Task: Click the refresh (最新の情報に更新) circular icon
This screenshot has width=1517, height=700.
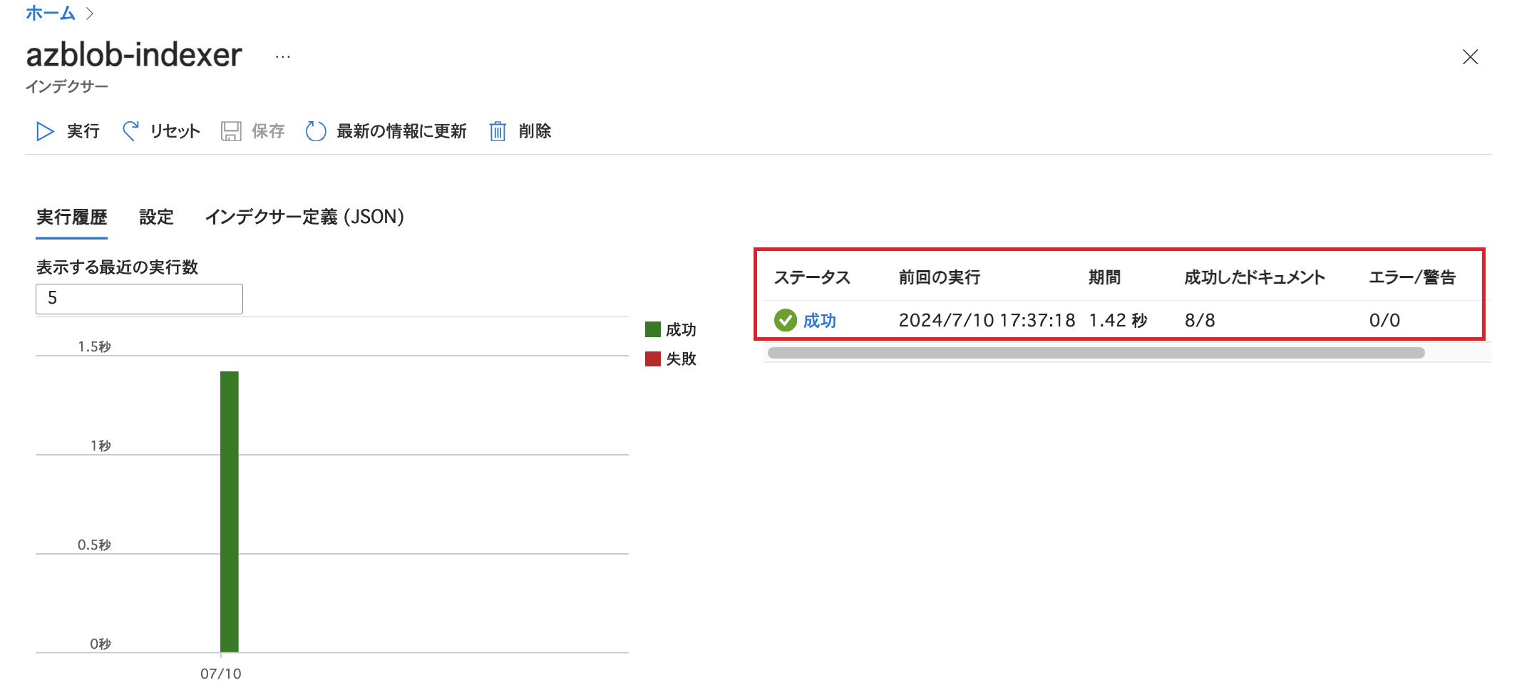Action: coord(316,131)
